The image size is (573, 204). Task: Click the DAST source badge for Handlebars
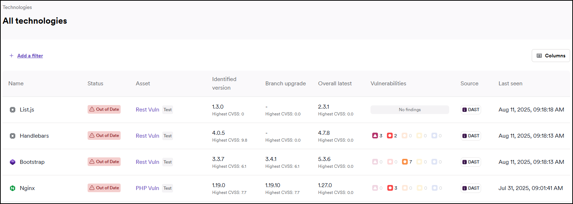pos(471,136)
